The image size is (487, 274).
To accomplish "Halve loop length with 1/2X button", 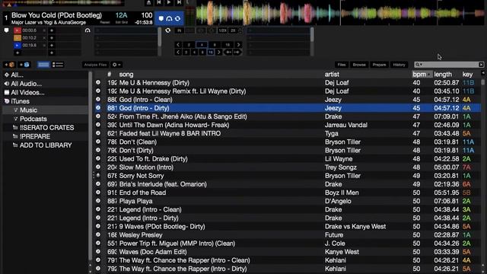I will pyautogui.click(x=222, y=30).
